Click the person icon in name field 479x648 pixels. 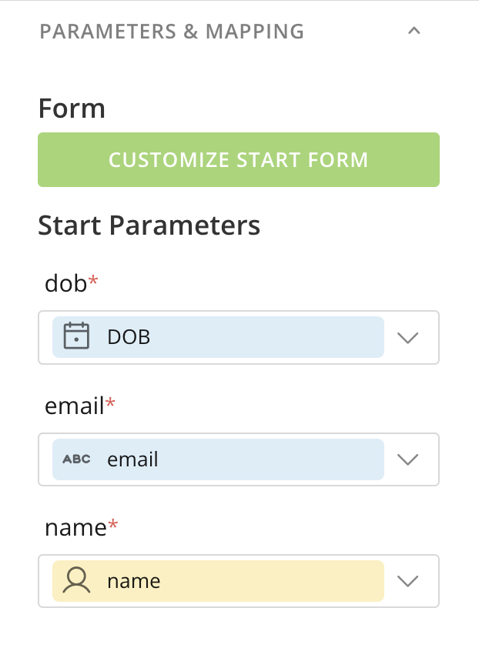(76, 580)
